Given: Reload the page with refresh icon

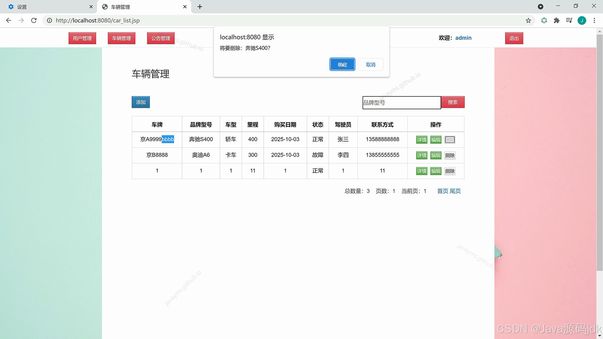Looking at the screenshot, I should click(x=34, y=20).
